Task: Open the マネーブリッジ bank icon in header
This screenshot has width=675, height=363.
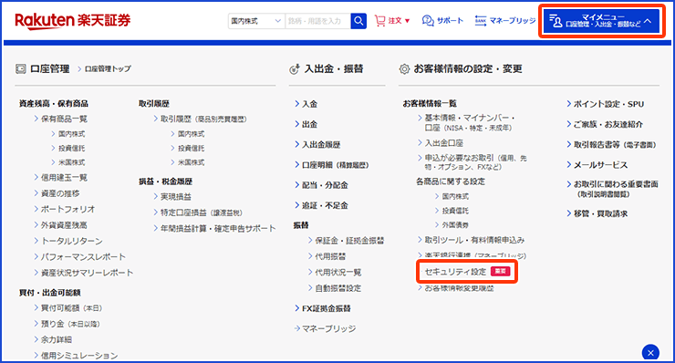Action: [481, 21]
